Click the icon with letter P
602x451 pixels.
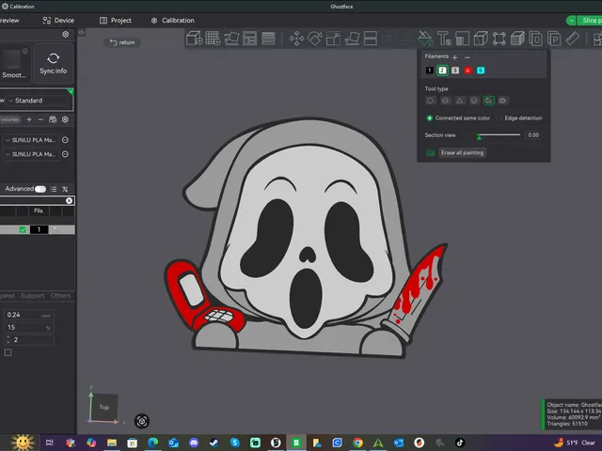coord(554,39)
